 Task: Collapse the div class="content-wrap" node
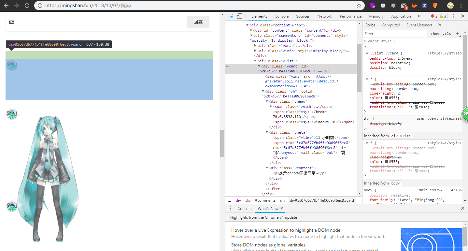247,25
